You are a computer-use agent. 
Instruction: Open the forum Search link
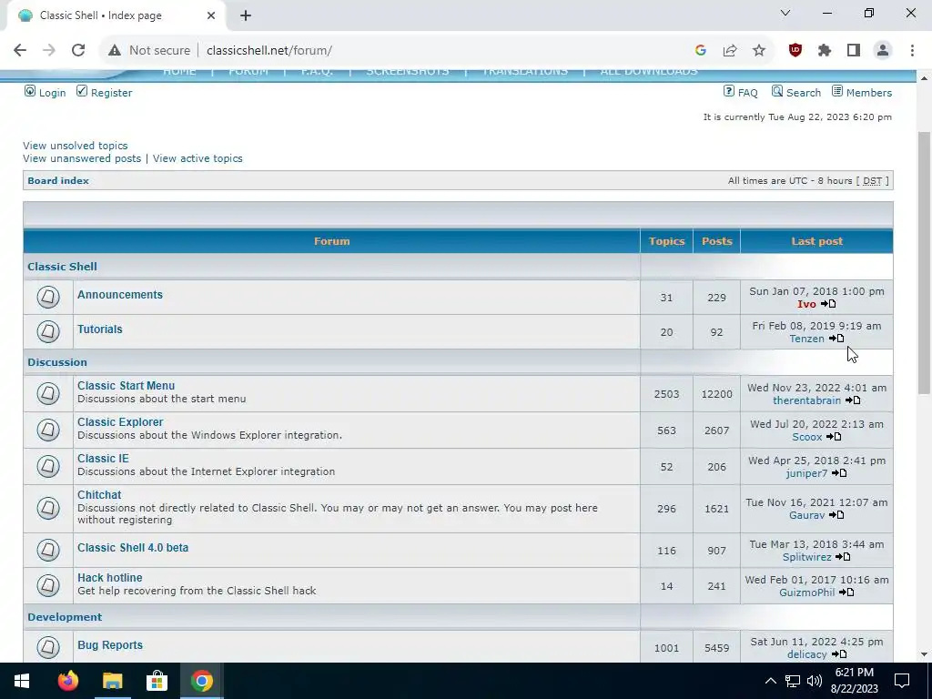796,92
